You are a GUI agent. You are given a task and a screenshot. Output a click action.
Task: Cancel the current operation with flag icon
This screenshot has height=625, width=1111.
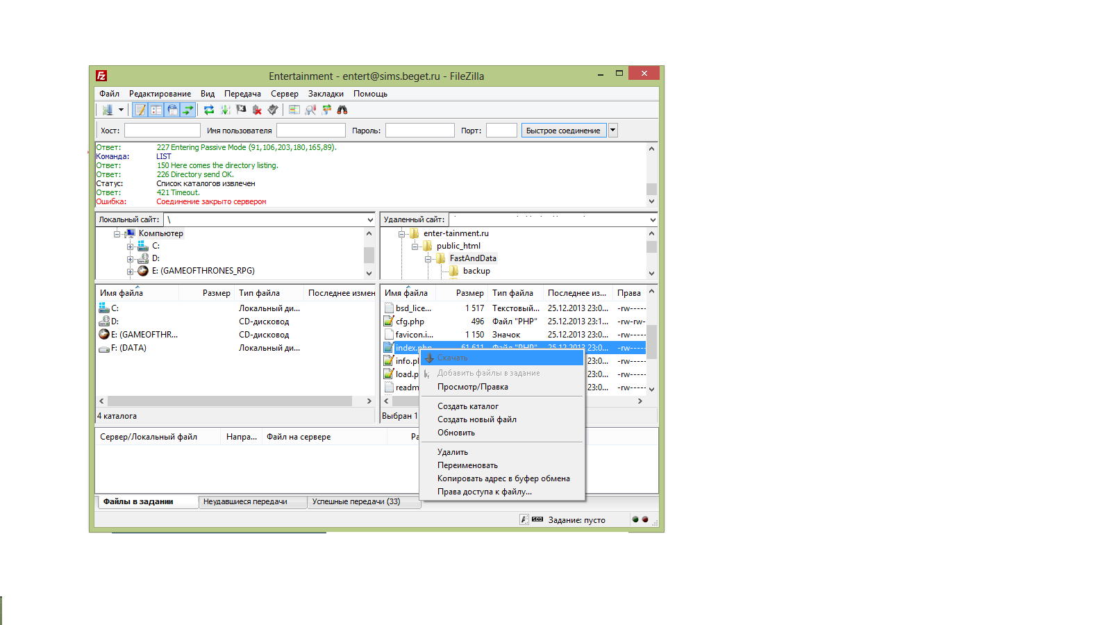point(241,110)
